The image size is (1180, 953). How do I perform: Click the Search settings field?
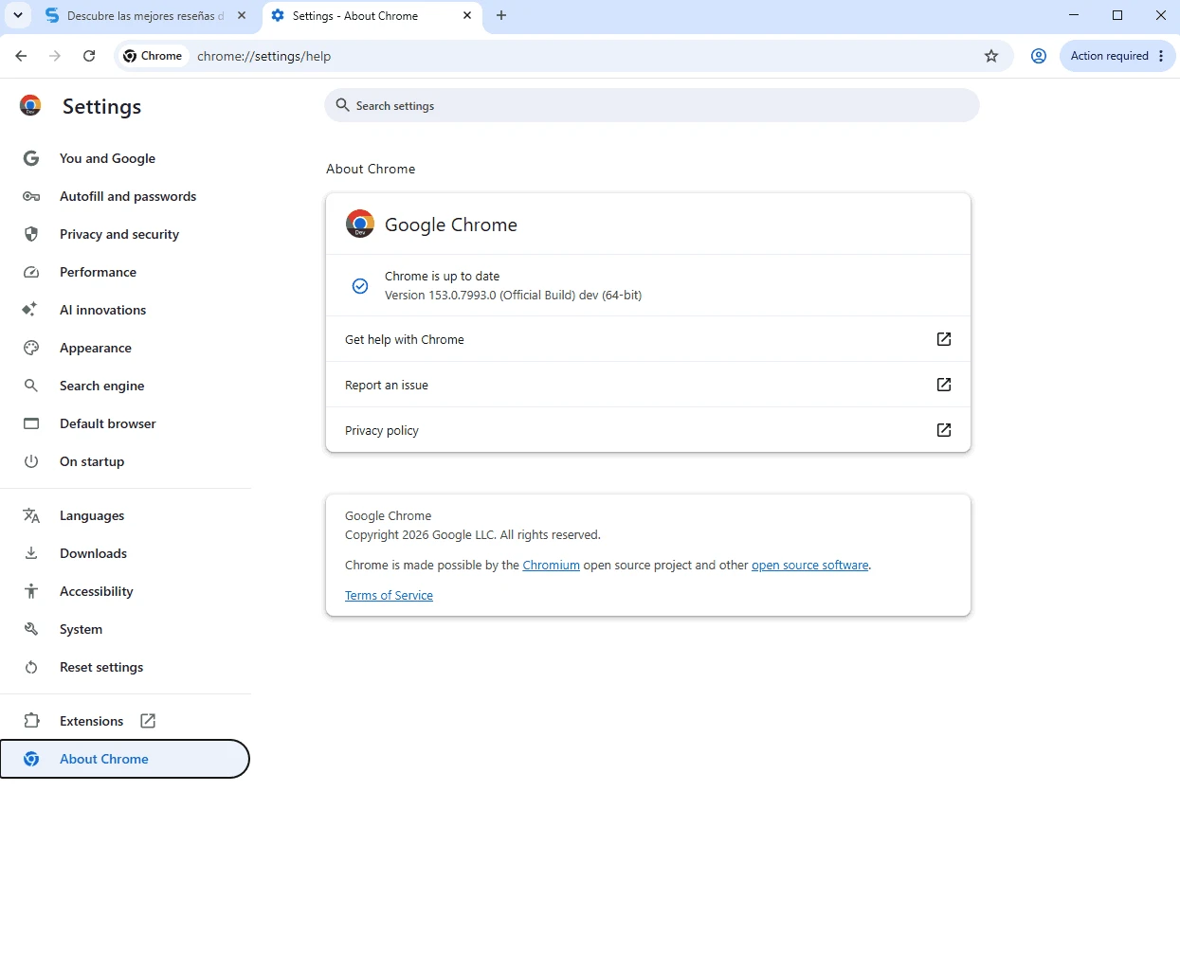(652, 105)
